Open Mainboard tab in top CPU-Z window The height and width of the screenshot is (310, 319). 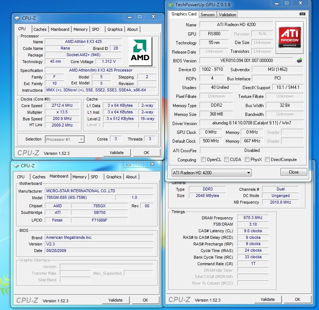(x=60, y=29)
